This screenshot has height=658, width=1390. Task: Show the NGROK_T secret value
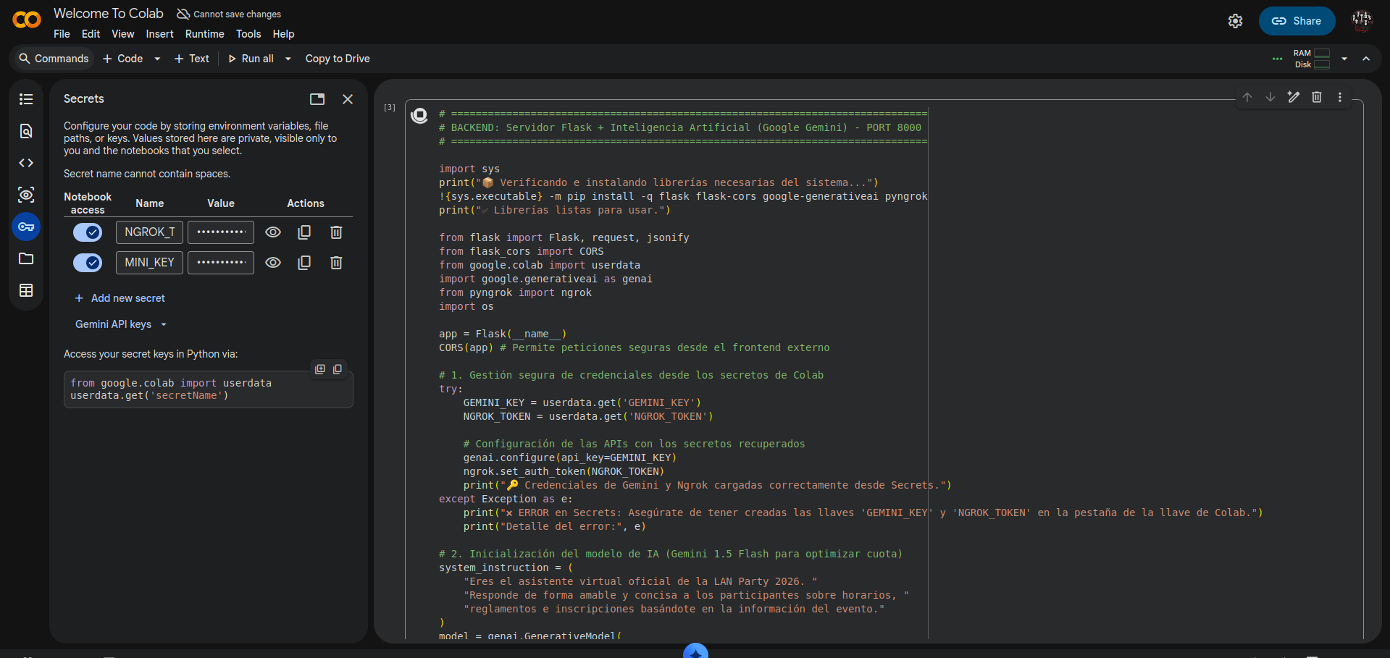(x=273, y=232)
